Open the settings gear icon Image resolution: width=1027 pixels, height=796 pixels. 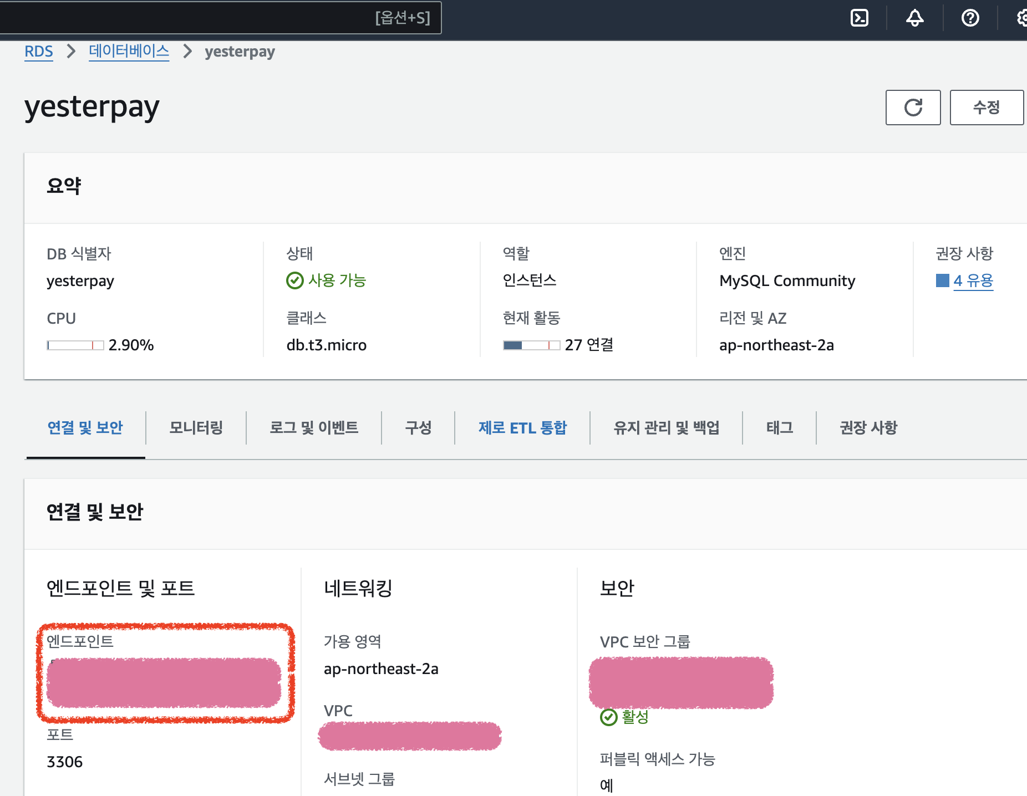click(x=1021, y=18)
